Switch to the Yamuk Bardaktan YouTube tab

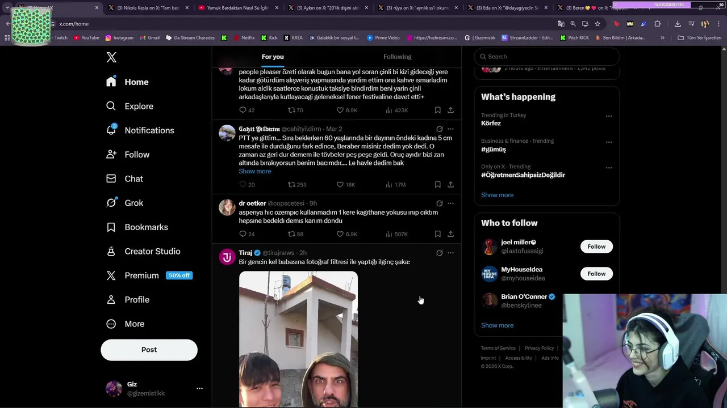click(x=238, y=8)
